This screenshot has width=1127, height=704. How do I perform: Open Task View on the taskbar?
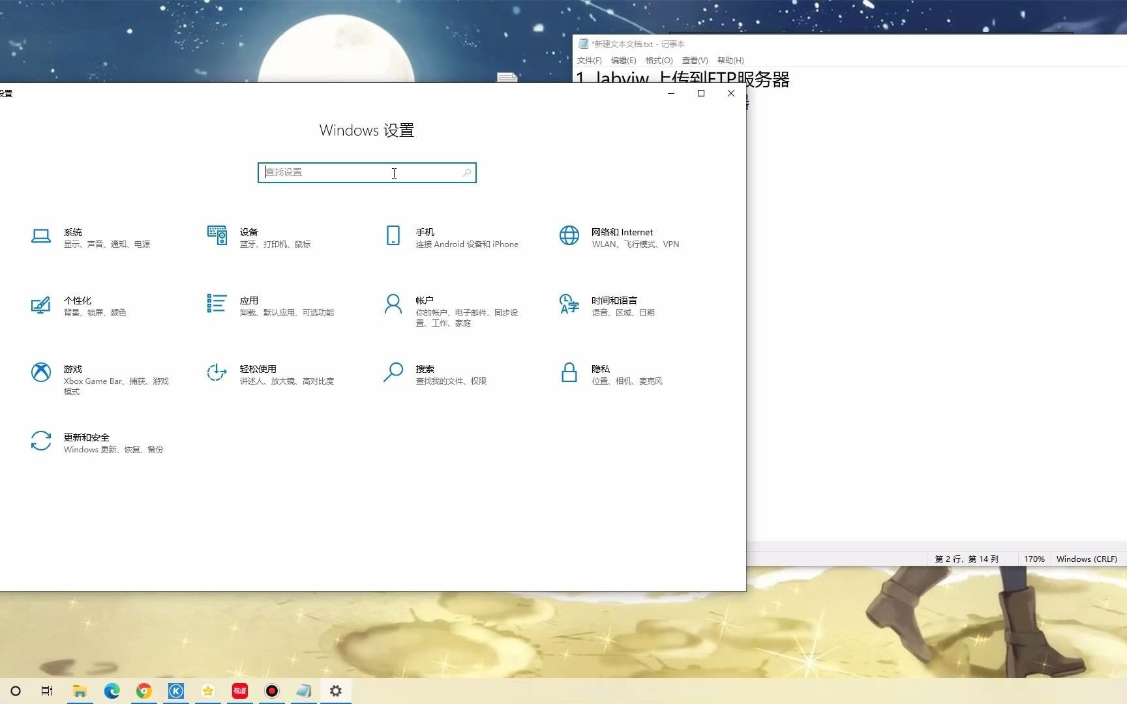(x=47, y=691)
